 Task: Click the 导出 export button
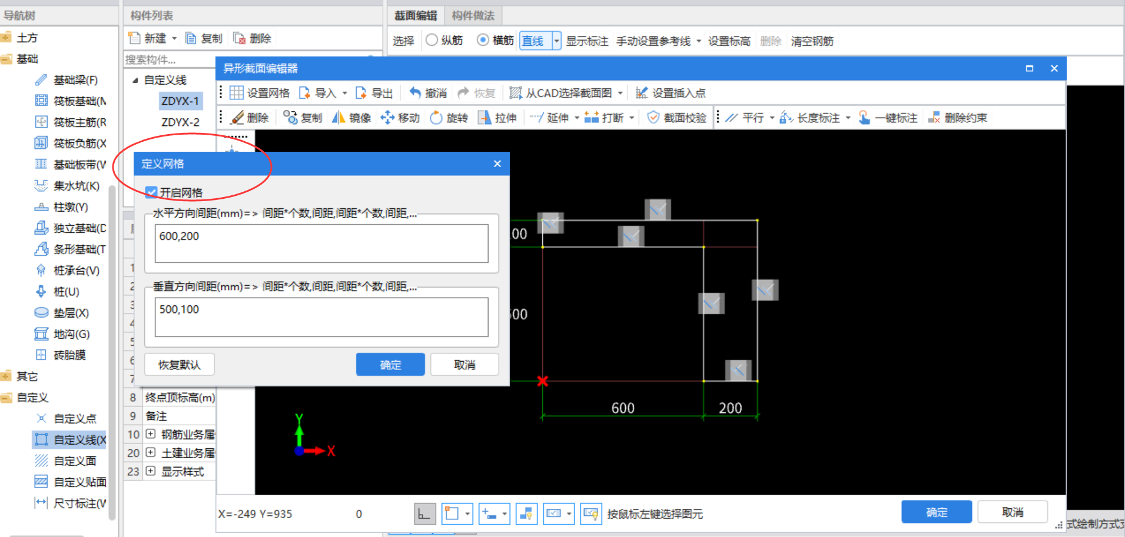[374, 93]
